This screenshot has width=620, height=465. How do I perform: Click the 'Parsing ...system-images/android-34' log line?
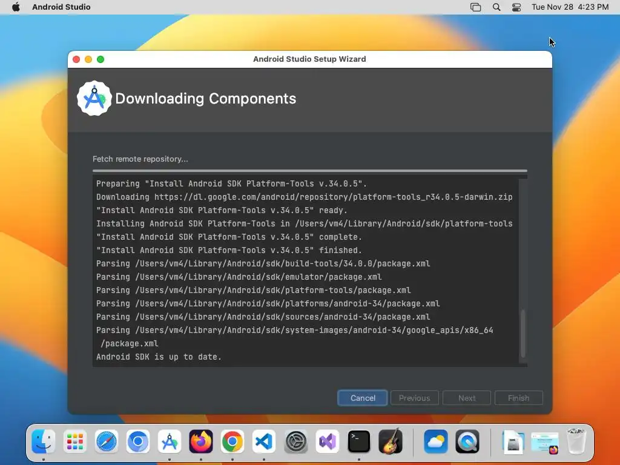pos(295,337)
